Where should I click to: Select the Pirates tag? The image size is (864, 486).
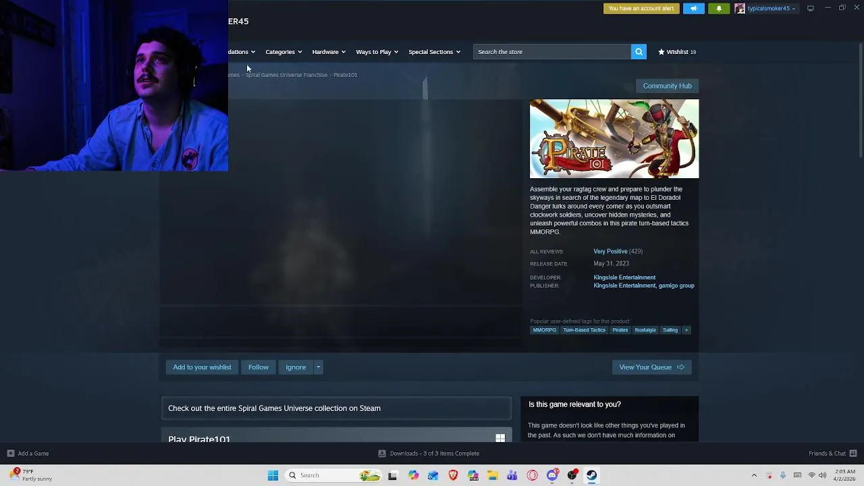click(620, 330)
